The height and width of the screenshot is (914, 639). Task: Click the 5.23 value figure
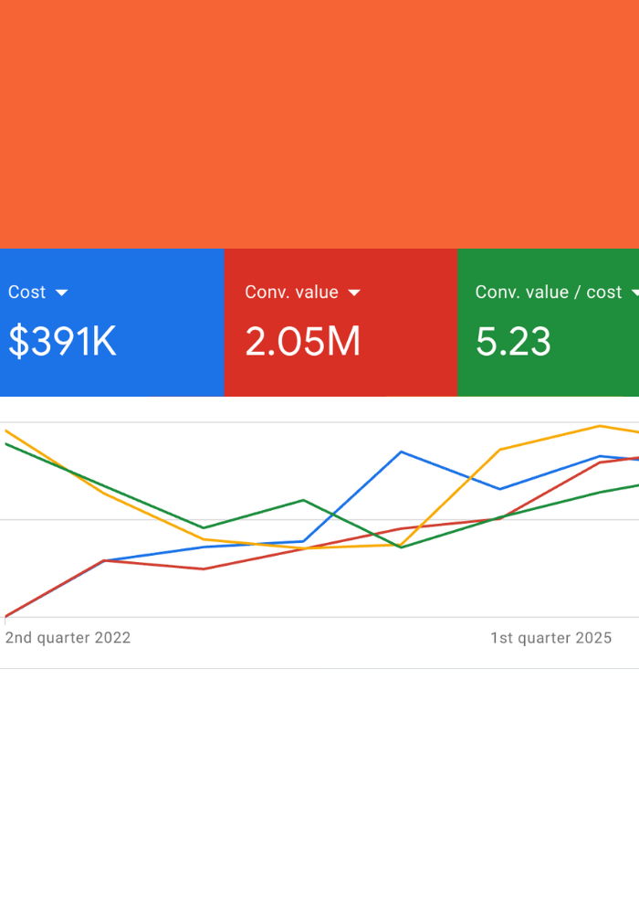click(513, 342)
